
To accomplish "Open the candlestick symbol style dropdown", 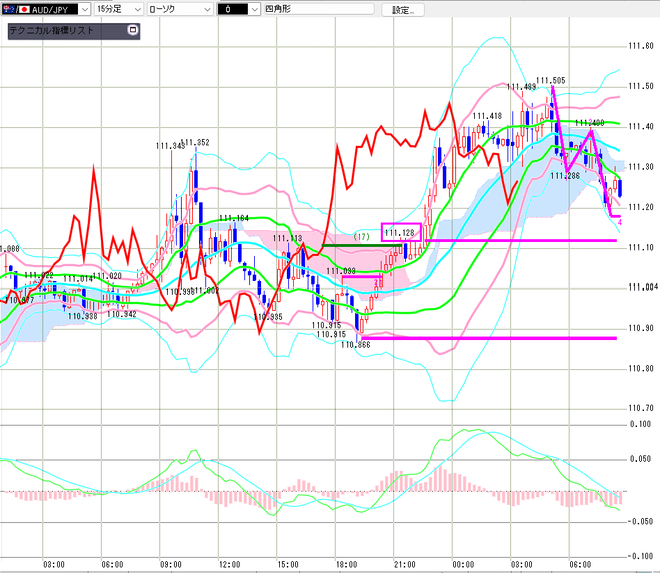I will (x=239, y=9).
